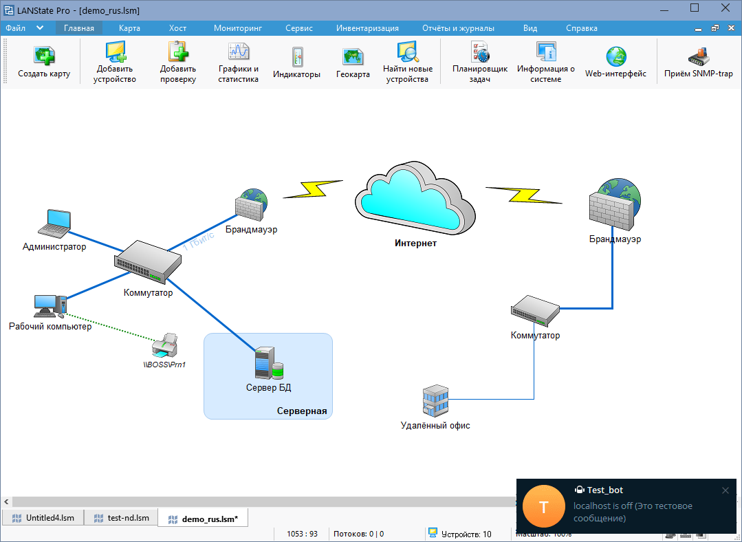Select the left Коммутатор switch device

coord(148,262)
